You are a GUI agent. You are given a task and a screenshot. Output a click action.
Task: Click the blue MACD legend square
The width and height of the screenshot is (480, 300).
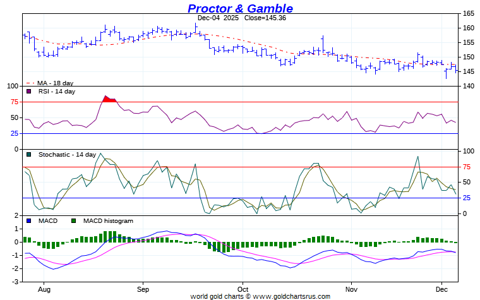click(29, 220)
